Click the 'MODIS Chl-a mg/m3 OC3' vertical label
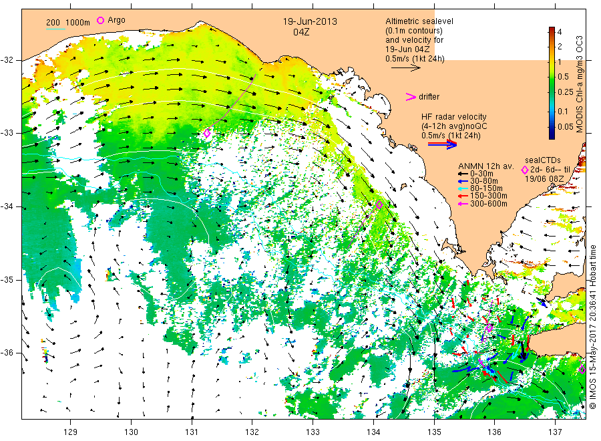Screen dimensions: 601x441 [579, 84]
